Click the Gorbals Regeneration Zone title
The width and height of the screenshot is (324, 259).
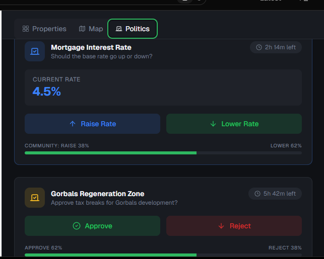point(98,194)
